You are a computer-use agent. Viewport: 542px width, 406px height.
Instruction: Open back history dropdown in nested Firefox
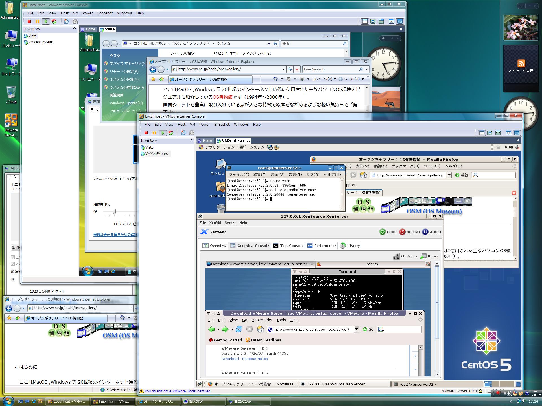(218, 329)
